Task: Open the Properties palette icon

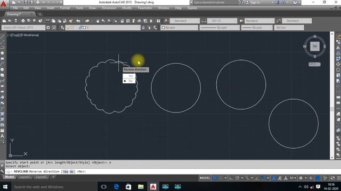Action: click(x=122, y=21)
